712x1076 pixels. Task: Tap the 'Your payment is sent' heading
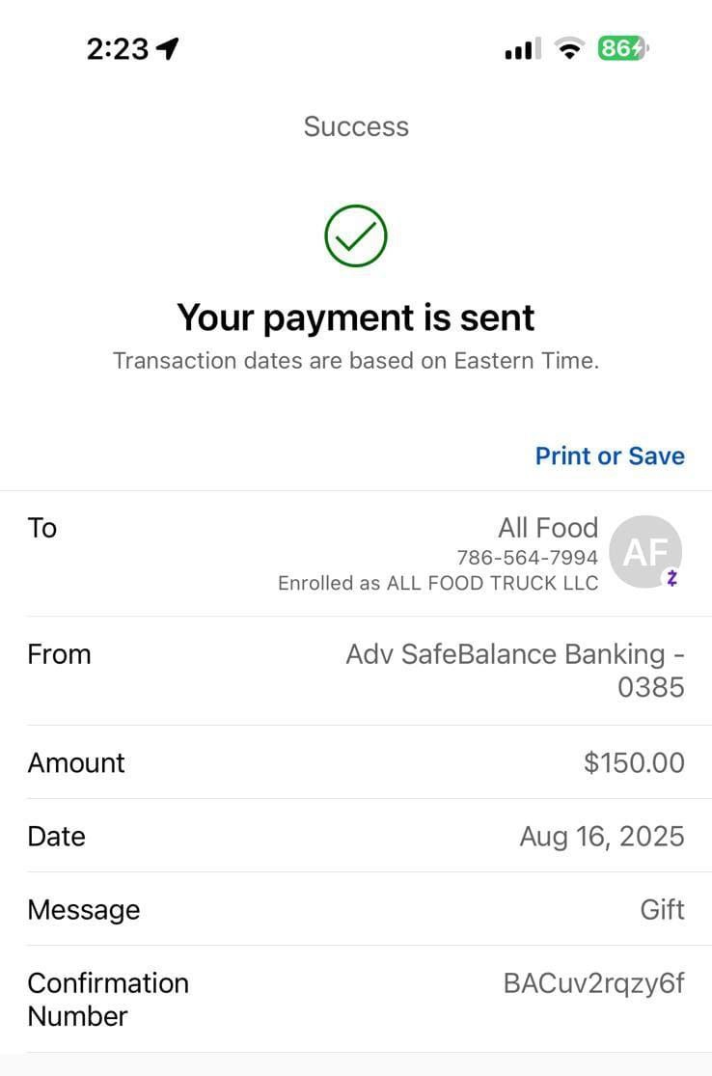click(x=356, y=317)
